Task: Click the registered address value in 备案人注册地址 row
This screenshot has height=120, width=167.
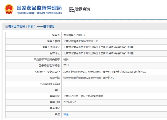Action: pos(99,47)
